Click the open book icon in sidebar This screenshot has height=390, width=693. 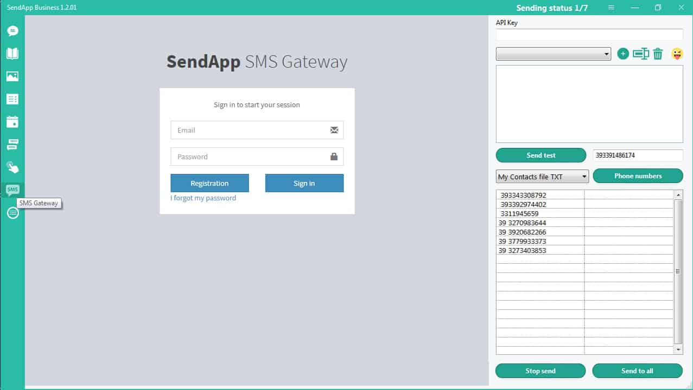tap(12, 53)
